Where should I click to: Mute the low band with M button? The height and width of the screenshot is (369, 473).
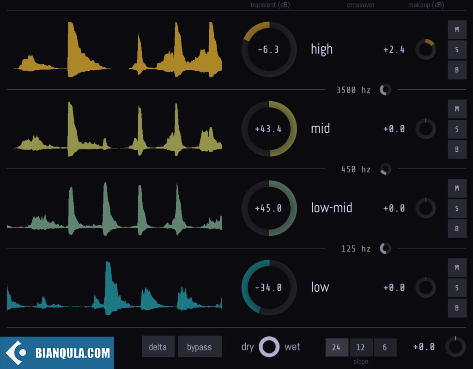pos(457,268)
